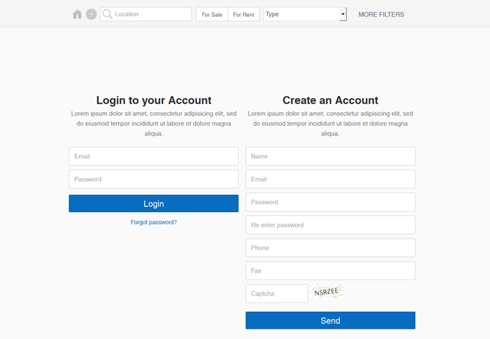Click the Name field
The width and height of the screenshot is (490, 339).
(330, 156)
